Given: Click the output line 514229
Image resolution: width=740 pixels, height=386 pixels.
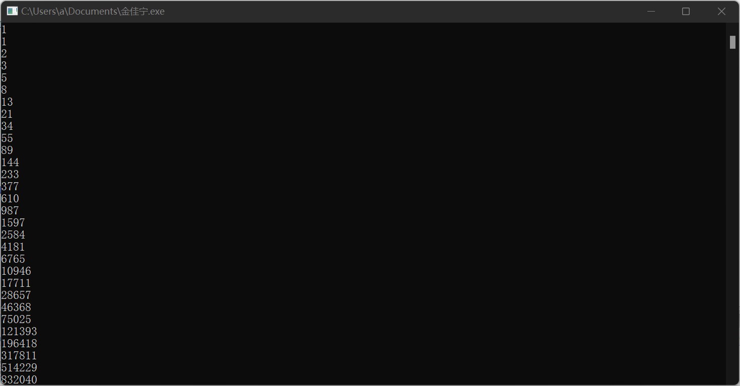Looking at the screenshot, I should click(19, 367).
